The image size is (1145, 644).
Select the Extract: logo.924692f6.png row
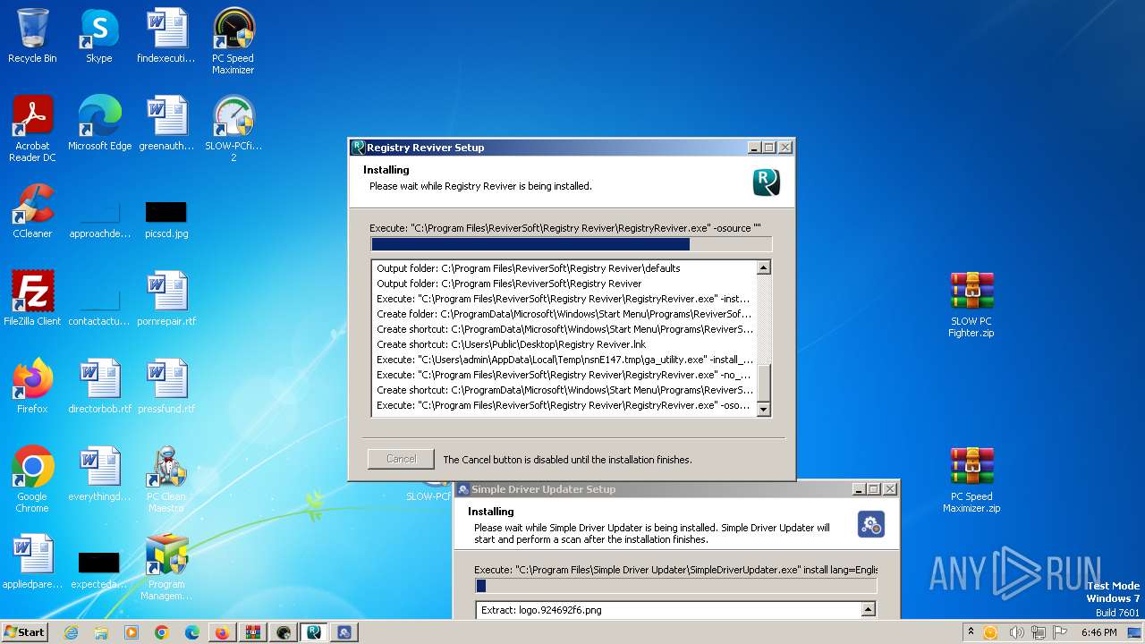tap(669, 610)
